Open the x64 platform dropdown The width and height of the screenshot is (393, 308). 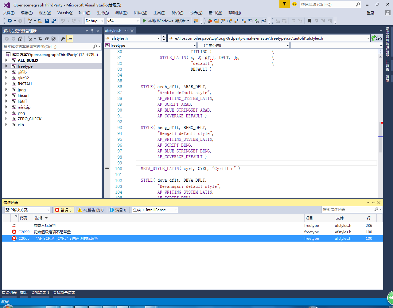click(x=138, y=21)
